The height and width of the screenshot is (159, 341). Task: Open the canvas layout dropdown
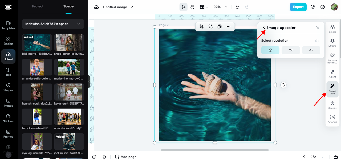point(204,7)
